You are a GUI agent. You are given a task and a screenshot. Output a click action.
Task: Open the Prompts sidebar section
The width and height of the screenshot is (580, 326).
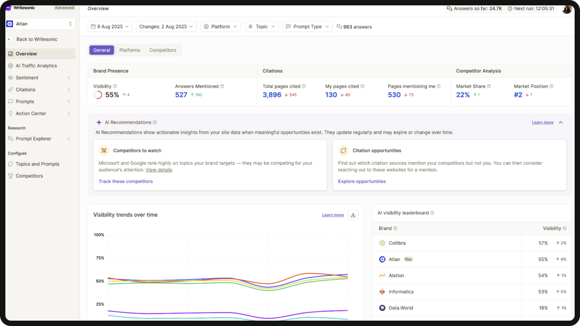tap(24, 101)
